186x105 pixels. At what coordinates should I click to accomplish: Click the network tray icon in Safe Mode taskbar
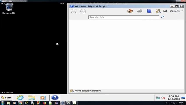[x=158, y=98]
